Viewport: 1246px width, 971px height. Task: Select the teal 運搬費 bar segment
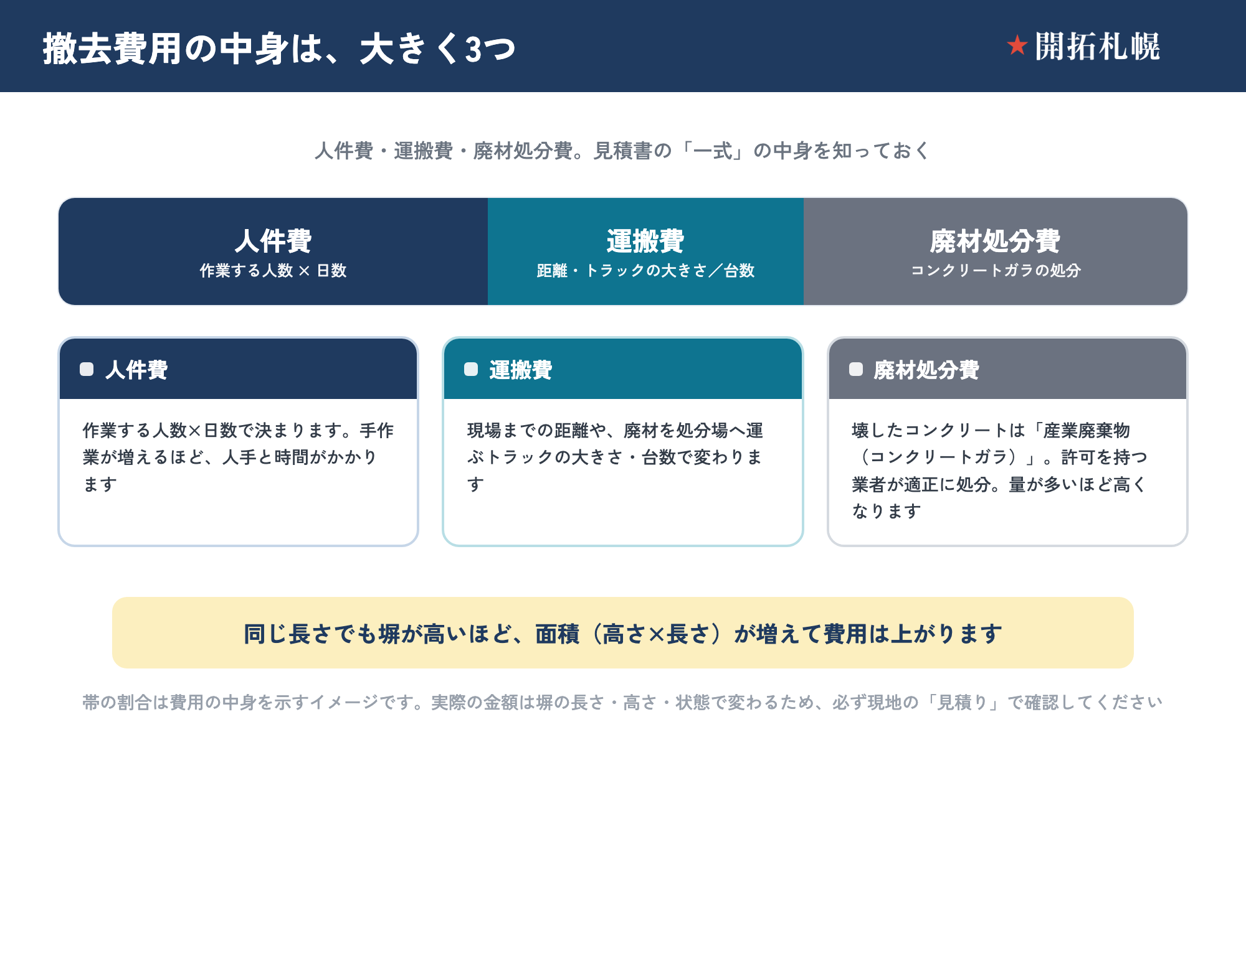(x=645, y=251)
